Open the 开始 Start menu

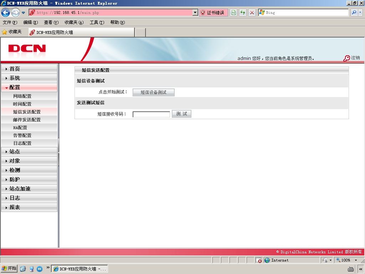9,268
